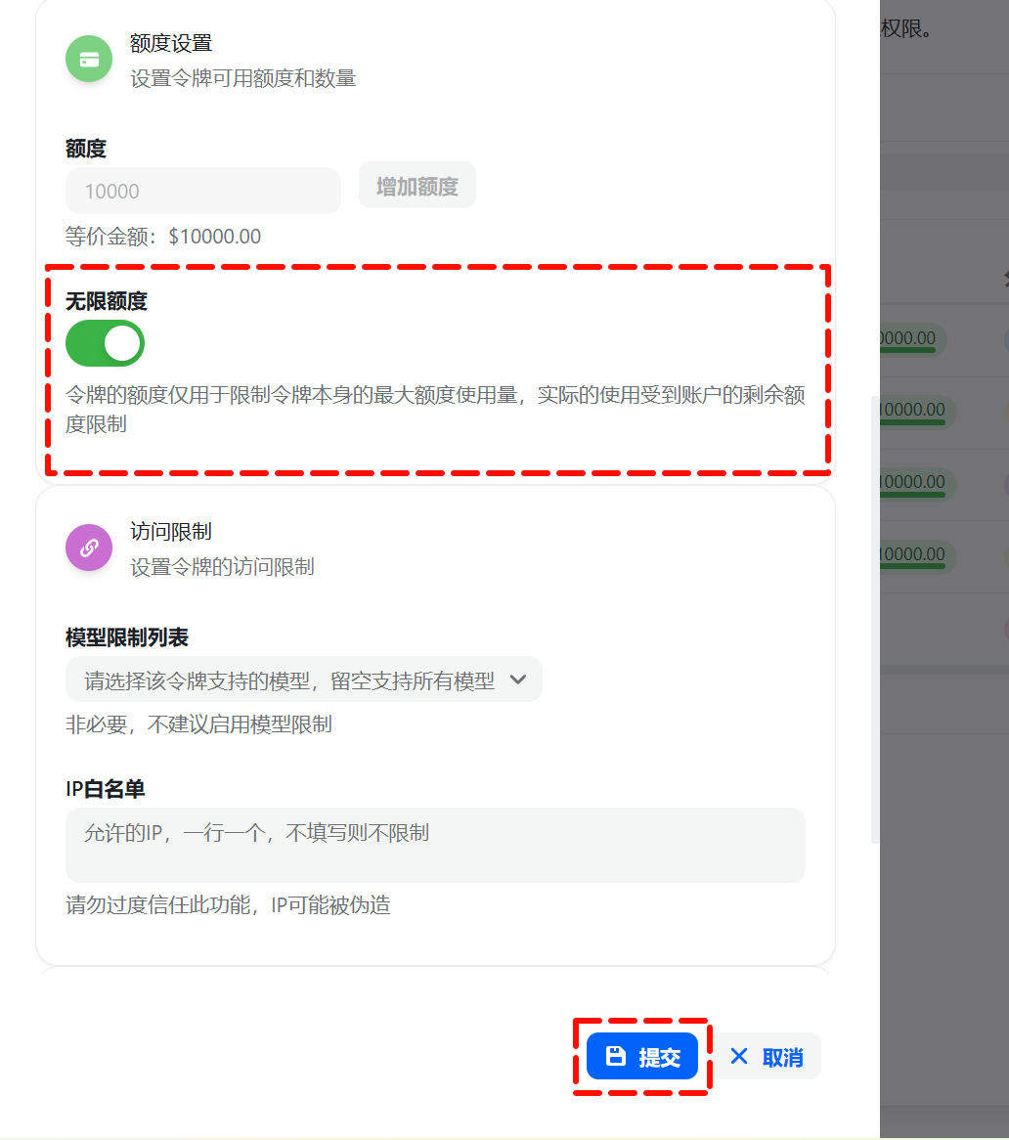Screen dimensions: 1009x1140
Task: Submit the form using the 提交 label
Action: tap(659, 1057)
